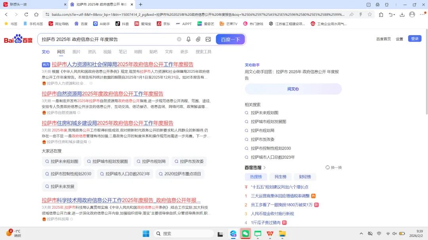Viewport: 428px width, 240px height.
Task: Select the 资讯 search tab
Action: click(x=92, y=52)
